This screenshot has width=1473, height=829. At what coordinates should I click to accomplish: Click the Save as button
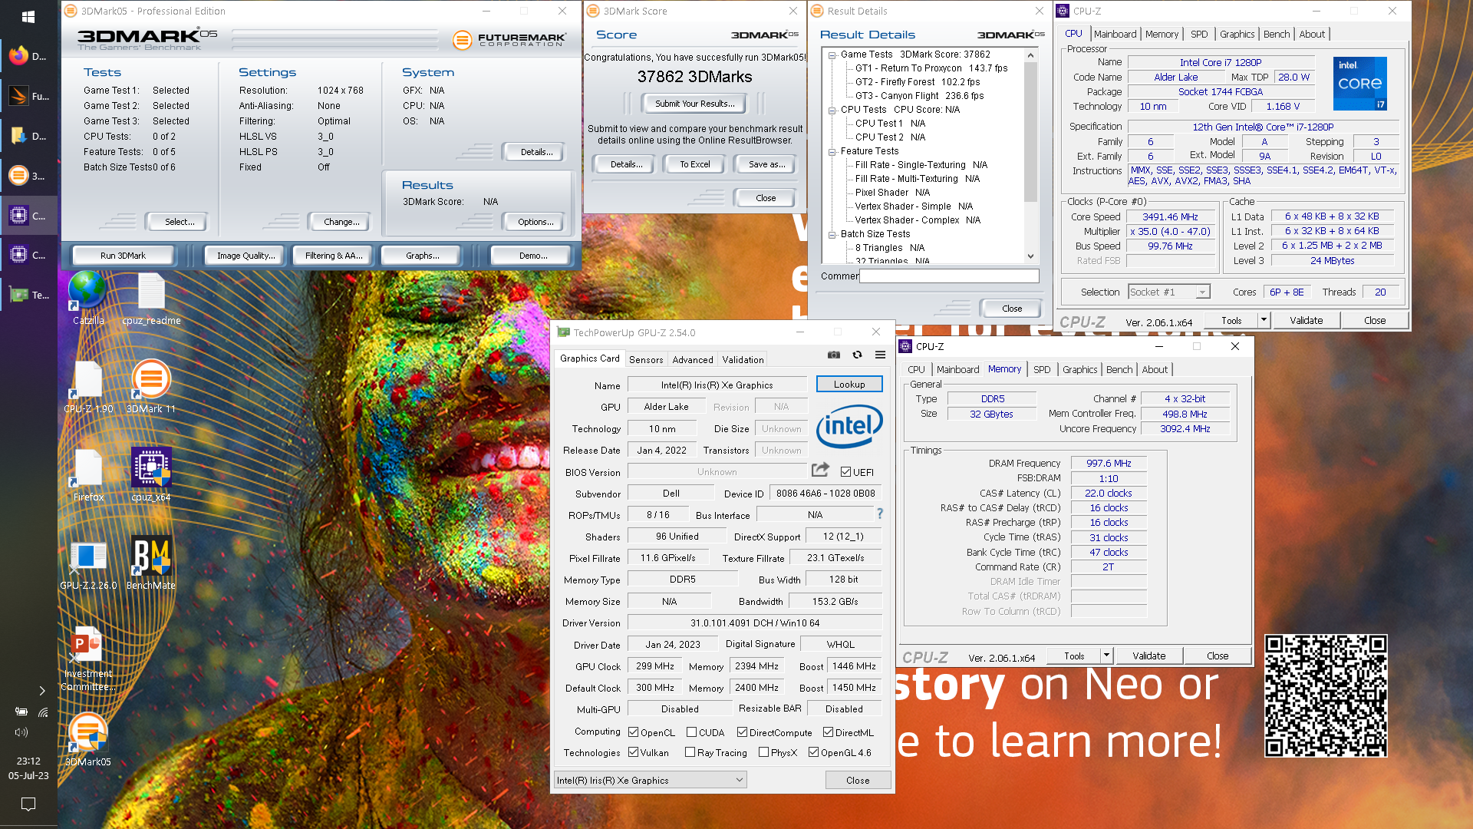(x=766, y=164)
